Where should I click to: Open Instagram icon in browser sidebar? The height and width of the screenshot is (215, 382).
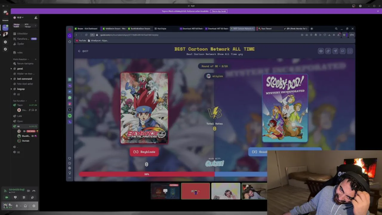[70, 104]
